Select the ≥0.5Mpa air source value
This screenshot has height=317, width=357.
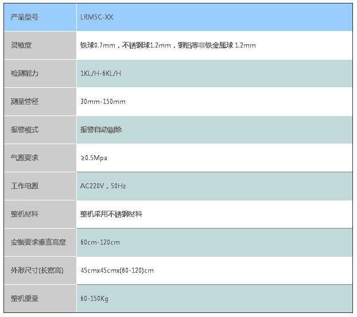coord(94,157)
